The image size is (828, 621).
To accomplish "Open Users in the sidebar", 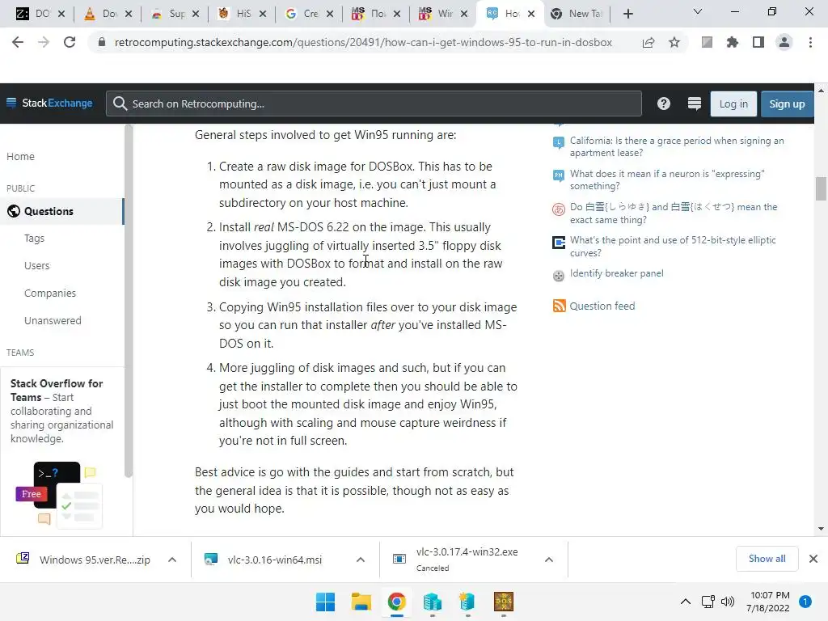I will [x=36, y=265].
